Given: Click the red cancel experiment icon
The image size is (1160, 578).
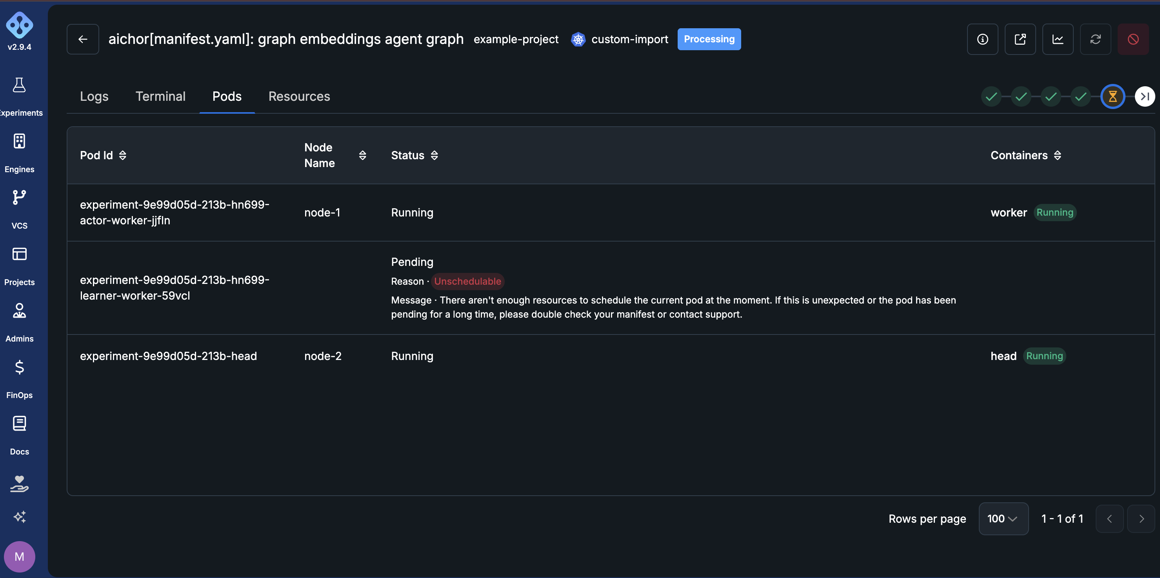Looking at the screenshot, I should tap(1133, 39).
